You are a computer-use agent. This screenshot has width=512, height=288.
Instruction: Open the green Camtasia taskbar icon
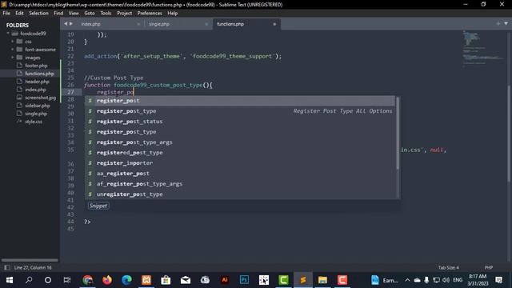point(283,280)
